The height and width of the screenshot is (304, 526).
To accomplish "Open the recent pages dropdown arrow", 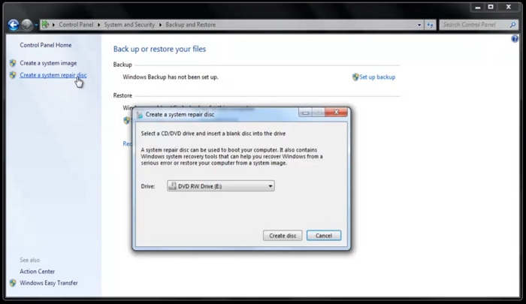I will click(x=36, y=25).
